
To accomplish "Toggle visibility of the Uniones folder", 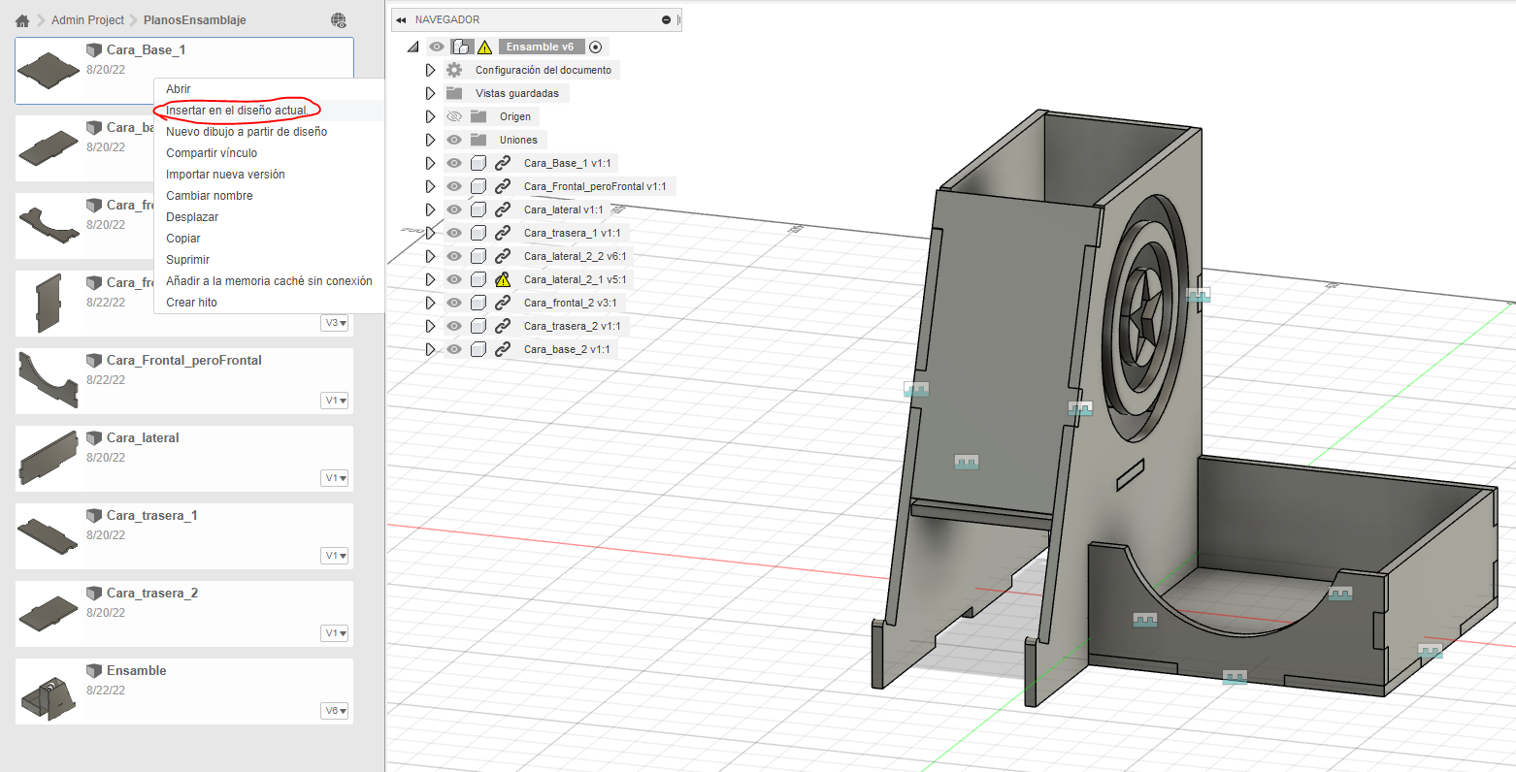I will click(x=454, y=140).
